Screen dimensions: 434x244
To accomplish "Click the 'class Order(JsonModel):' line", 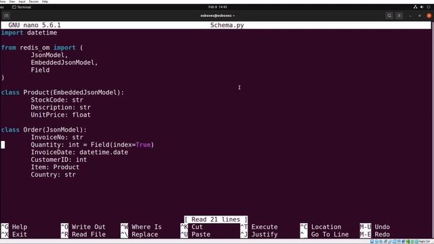I will pyautogui.click(x=43, y=129).
